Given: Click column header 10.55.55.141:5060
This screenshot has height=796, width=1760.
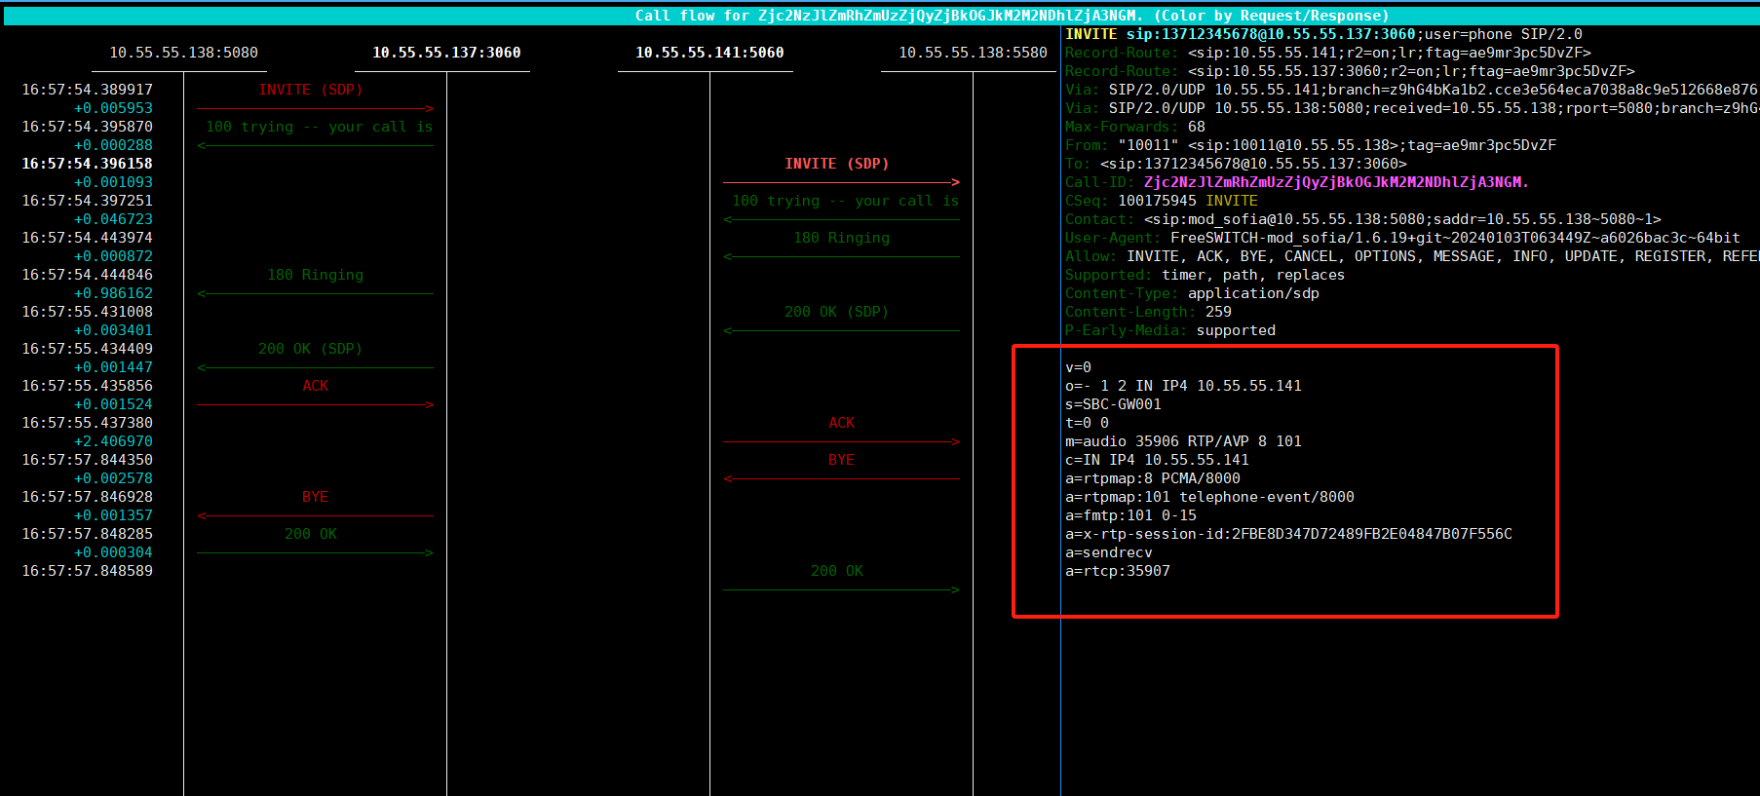Looking at the screenshot, I should (x=709, y=53).
